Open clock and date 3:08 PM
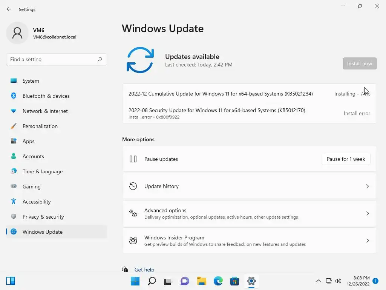The image size is (386, 290). click(358, 281)
